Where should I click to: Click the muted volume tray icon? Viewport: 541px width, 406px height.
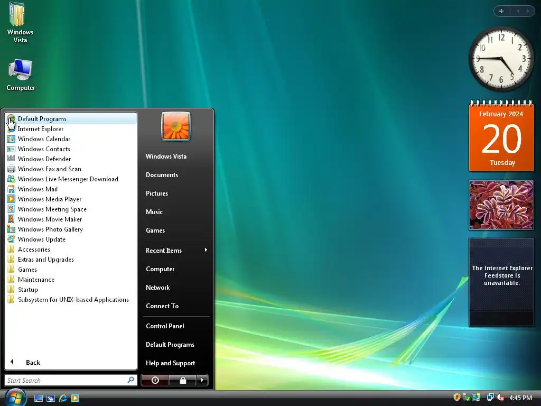(500, 398)
